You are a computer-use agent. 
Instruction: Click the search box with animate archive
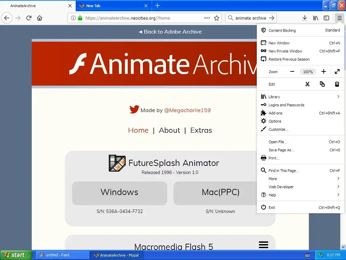point(251,18)
